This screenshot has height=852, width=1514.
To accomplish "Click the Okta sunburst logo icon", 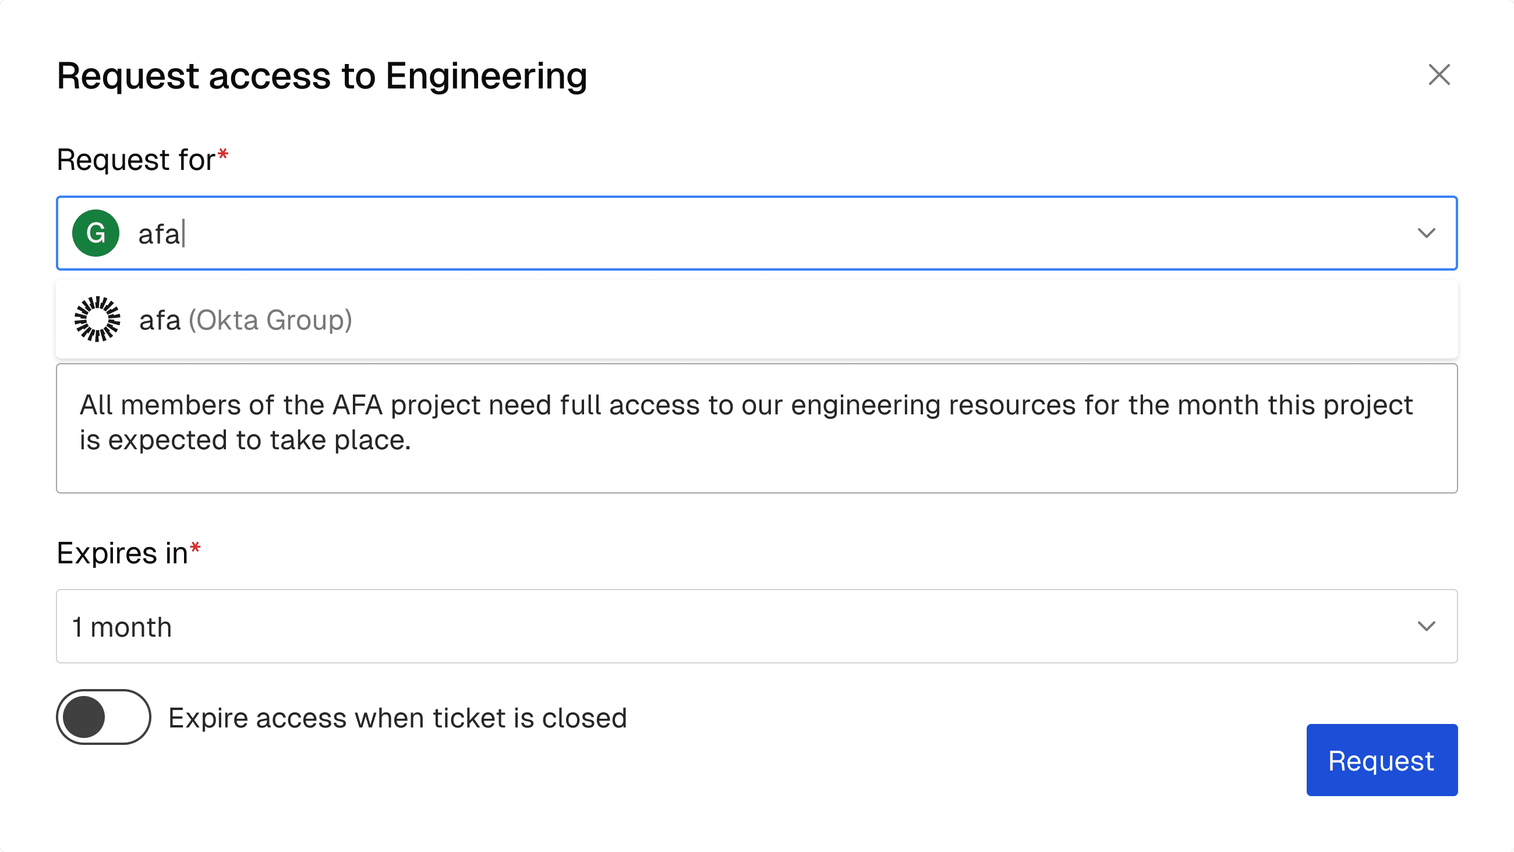I will [x=98, y=319].
